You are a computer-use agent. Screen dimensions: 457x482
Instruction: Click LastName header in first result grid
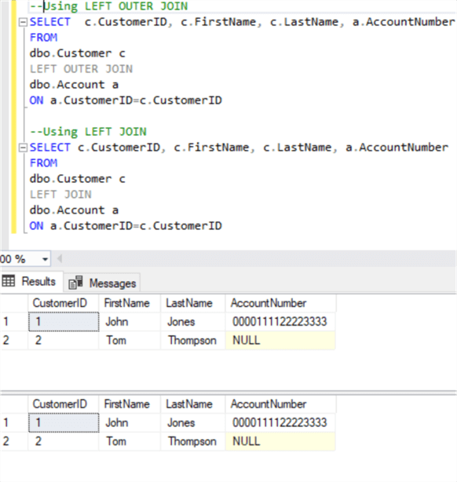193,303
